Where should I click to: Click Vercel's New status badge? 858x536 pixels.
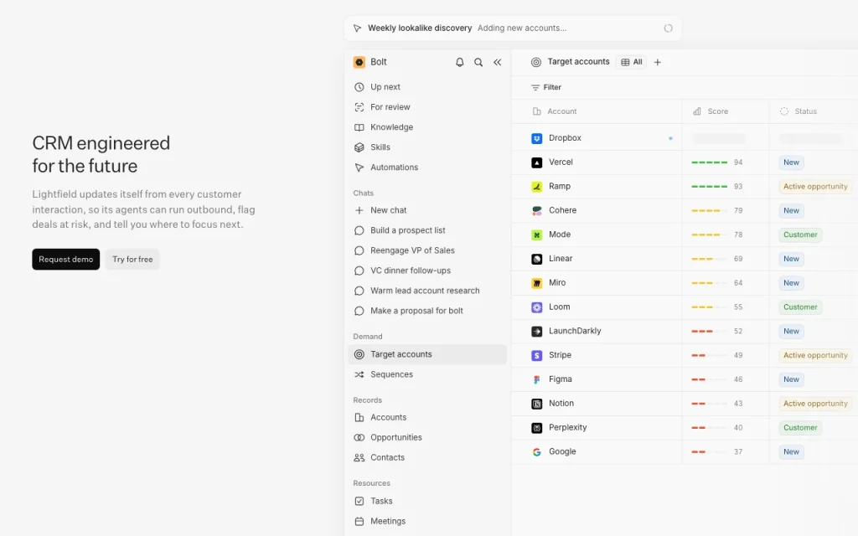pyautogui.click(x=791, y=162)
